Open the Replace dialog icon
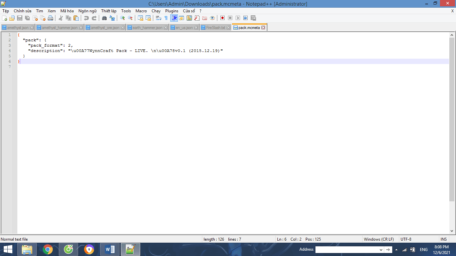The width and height of the screenshot is (456, 256). [x=112, y=18]
